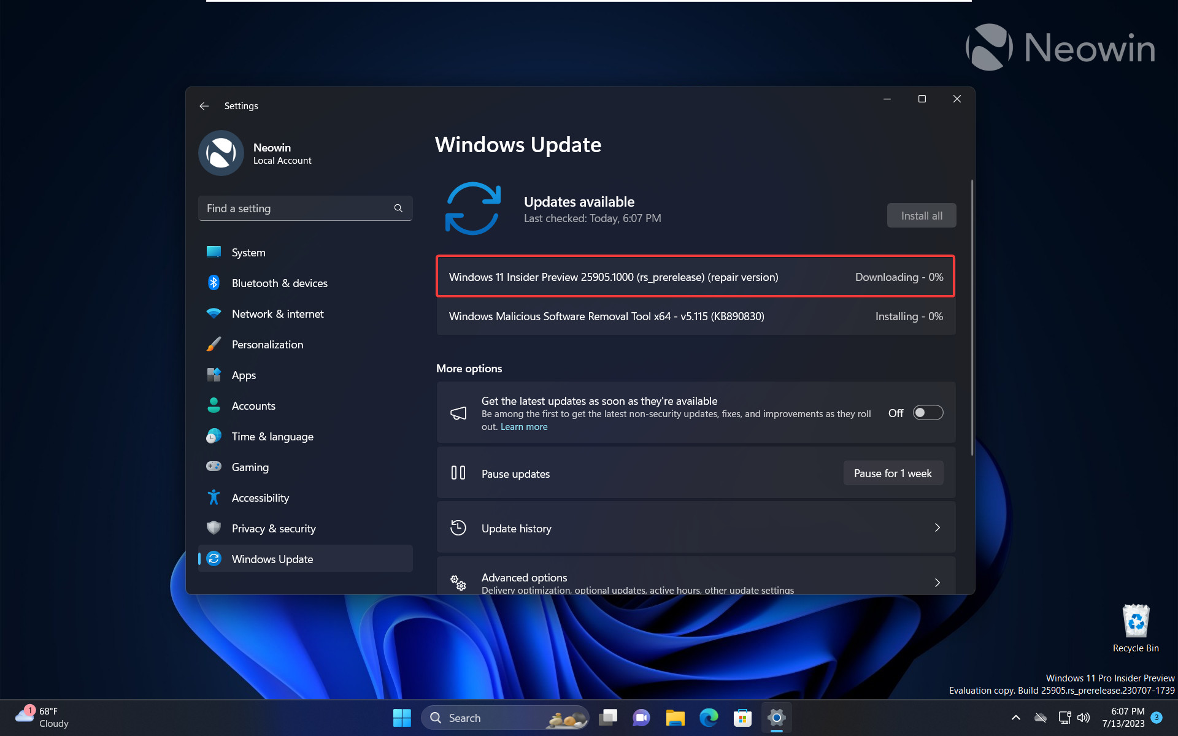Click the Windows Update sidebar icon
Screen dimensions: 1178x736
coord(214,558)
